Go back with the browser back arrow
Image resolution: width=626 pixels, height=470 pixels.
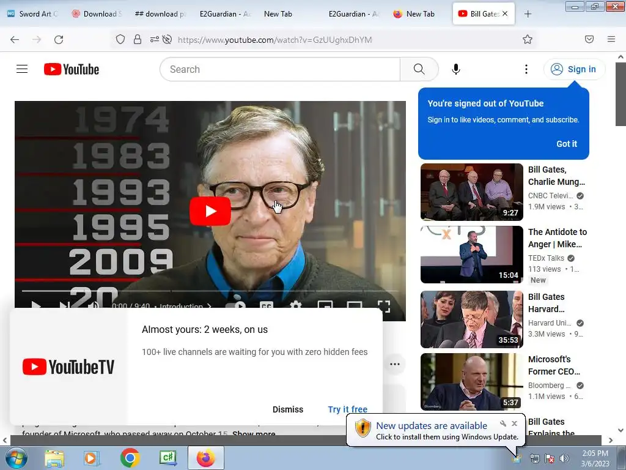tap(15, 40)
